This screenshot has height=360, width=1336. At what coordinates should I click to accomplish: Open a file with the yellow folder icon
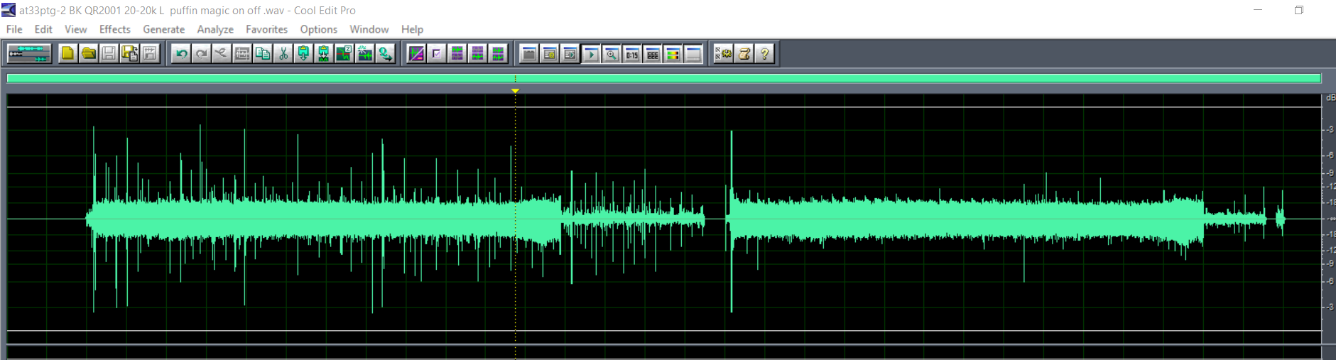pos(88,54)
